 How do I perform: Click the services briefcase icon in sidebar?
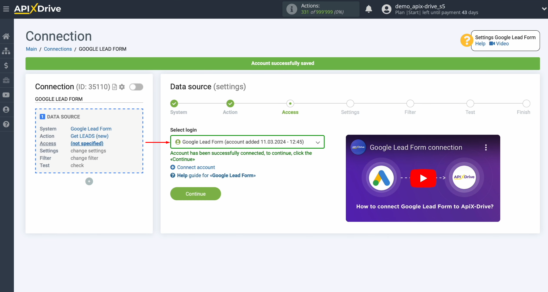pos(6,80)
